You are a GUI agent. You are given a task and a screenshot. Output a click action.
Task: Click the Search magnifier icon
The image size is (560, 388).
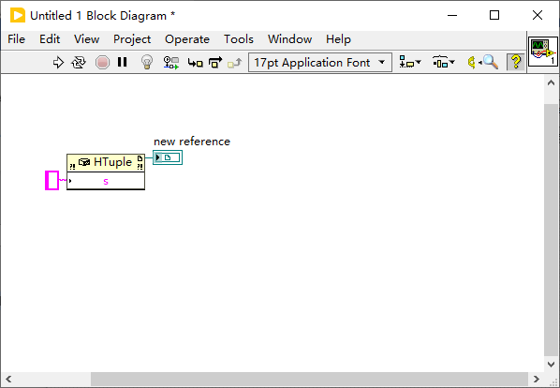point(491,62)
